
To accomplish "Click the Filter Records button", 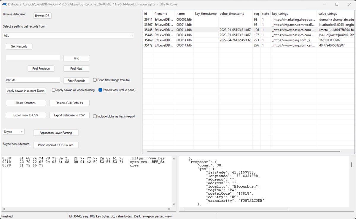I will (x=77, y=81).
